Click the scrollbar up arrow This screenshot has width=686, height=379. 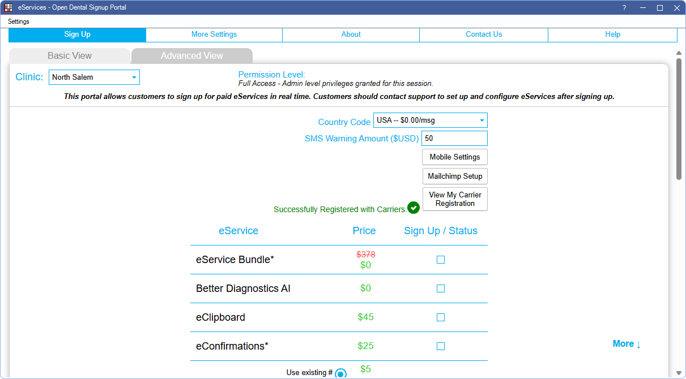[679, 53]
